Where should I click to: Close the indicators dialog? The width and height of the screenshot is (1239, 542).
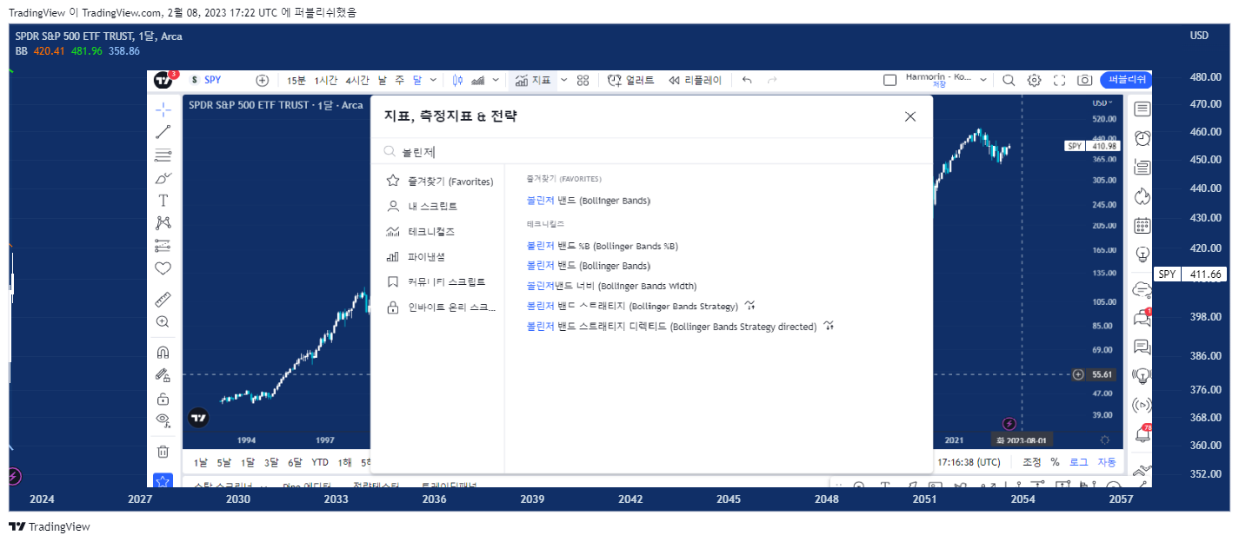pos(910,116)
